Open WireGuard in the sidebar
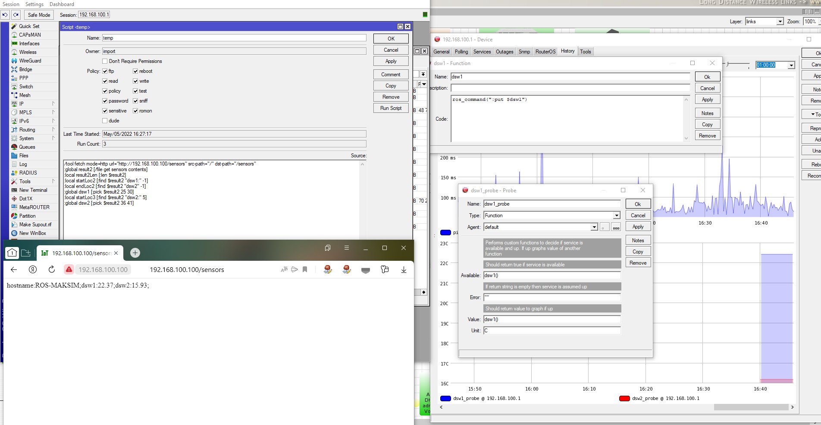 click(30, 61)
